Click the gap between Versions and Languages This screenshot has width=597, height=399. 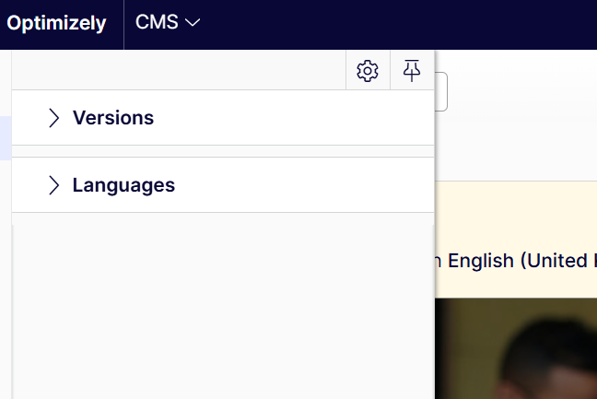click(x=221, y=151)
